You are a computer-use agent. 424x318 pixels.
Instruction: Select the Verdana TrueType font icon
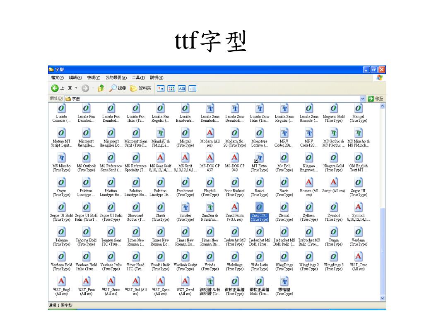pyautogui.click(x=358, y=232)
